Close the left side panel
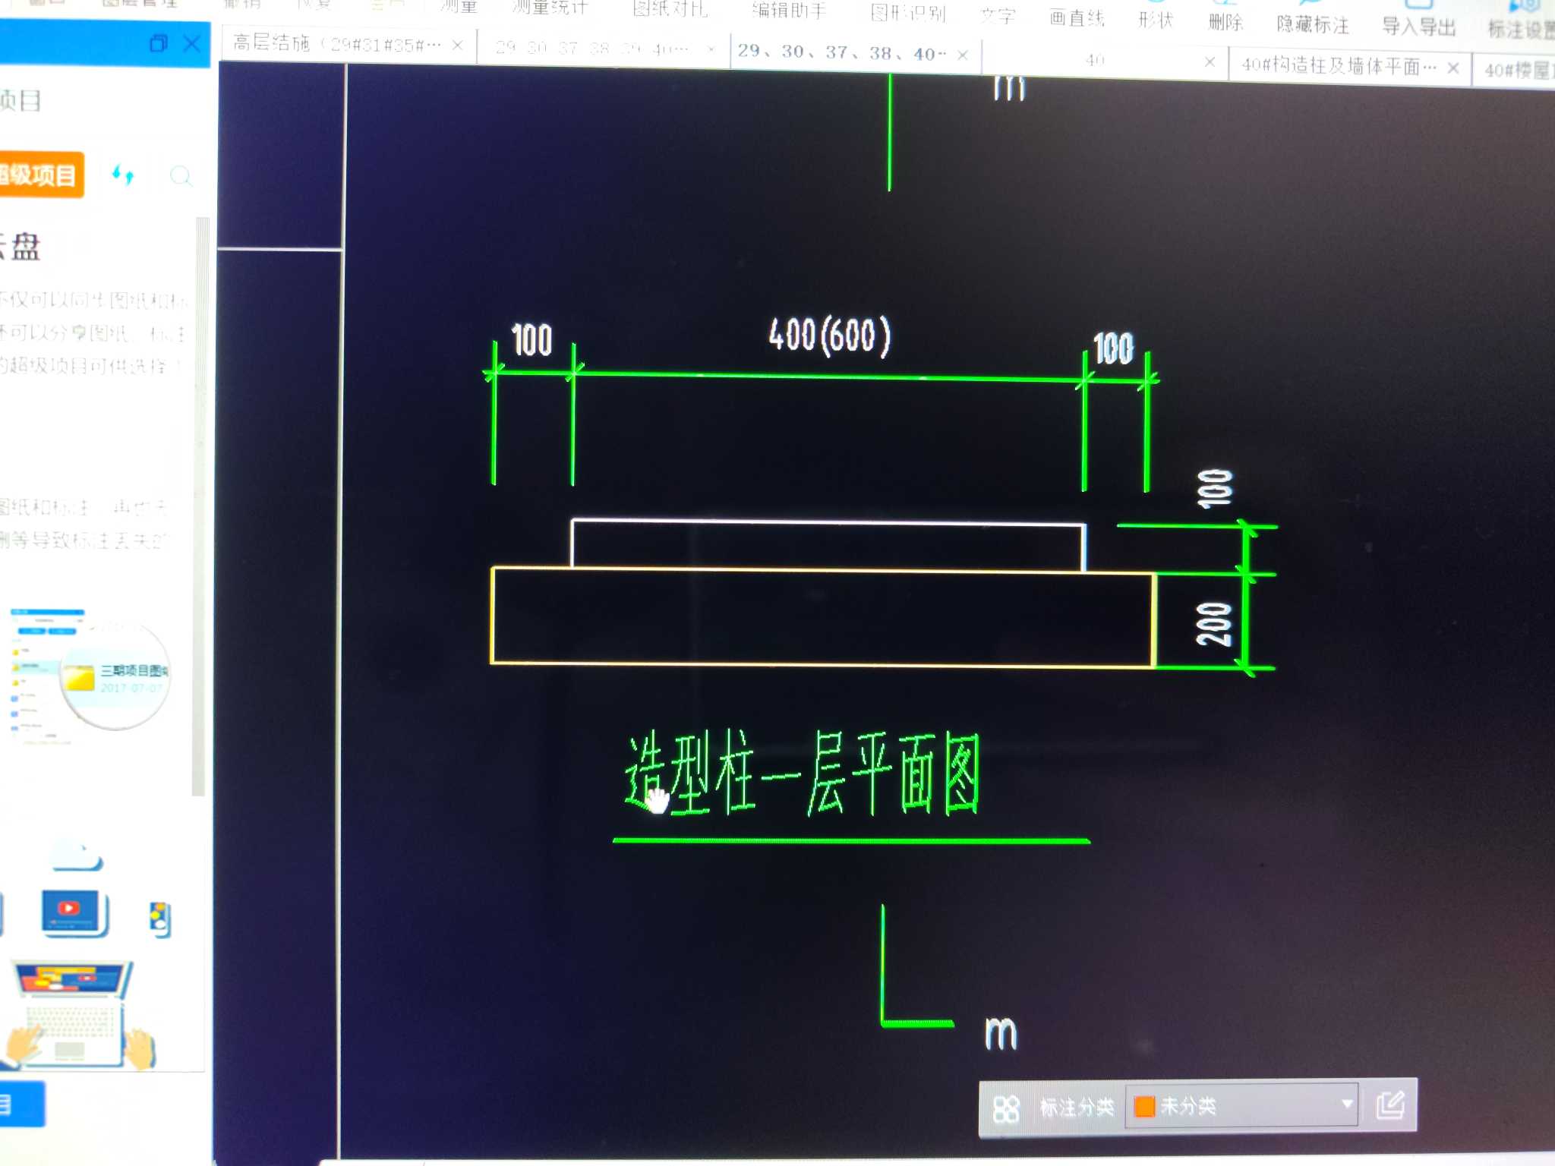The image size is (1555, 1166). coord(192,44)
